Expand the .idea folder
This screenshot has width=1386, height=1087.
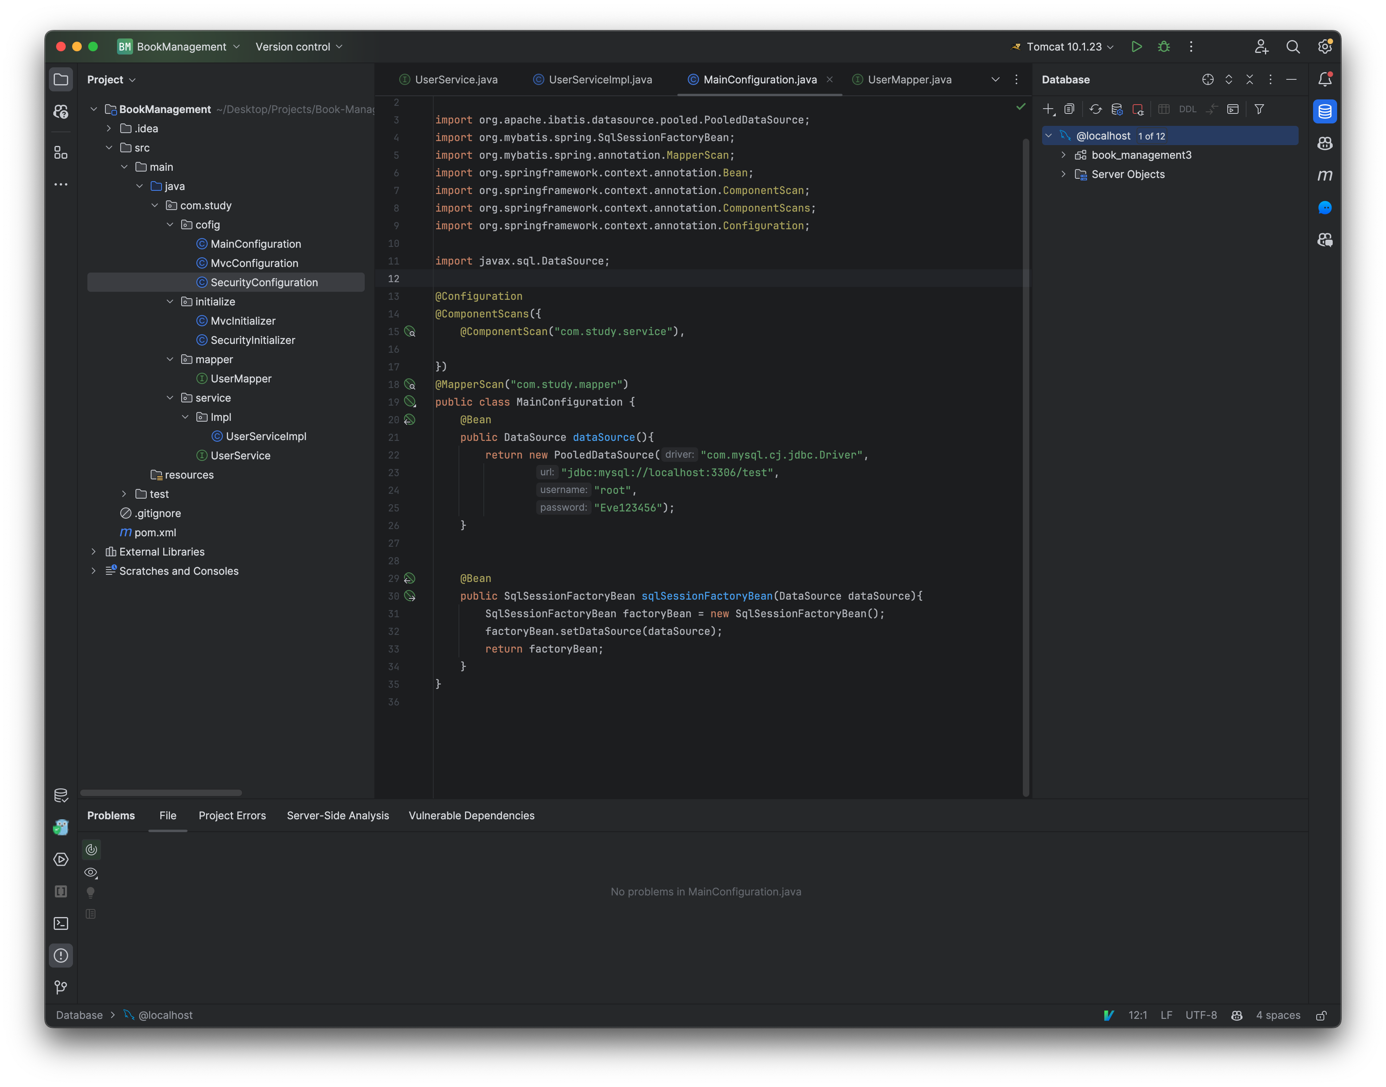tap(109, 129)
